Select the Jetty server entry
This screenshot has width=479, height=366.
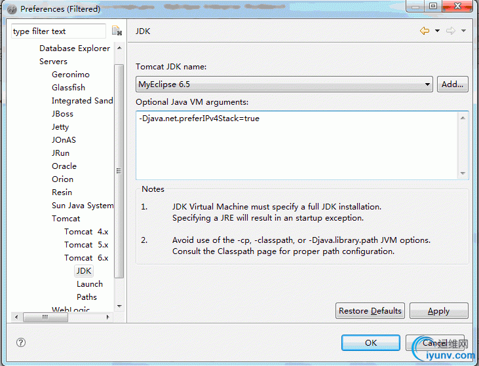(60, 127)
